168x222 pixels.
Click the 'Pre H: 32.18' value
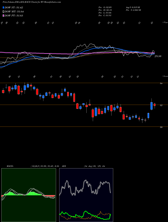(x=105, y=10)
